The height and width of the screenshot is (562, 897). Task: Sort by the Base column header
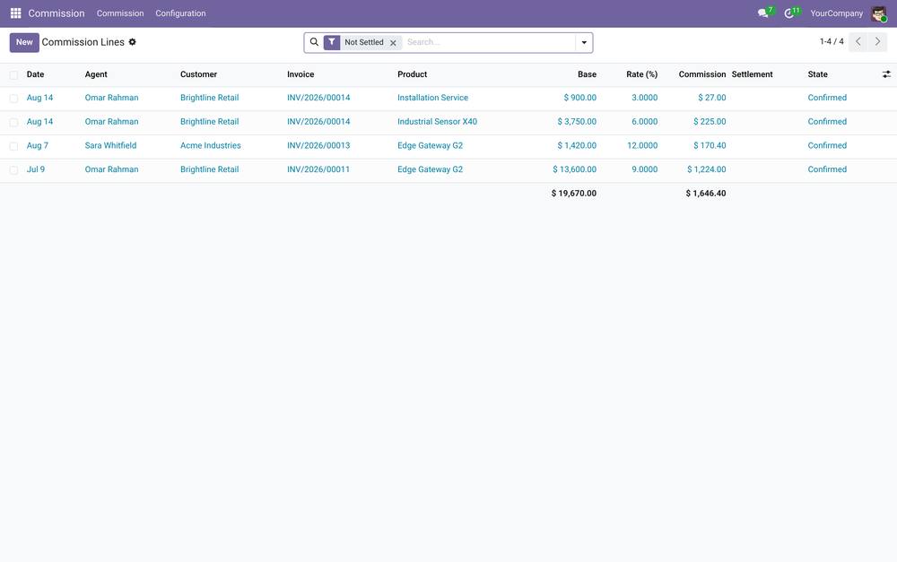(587, 74)
